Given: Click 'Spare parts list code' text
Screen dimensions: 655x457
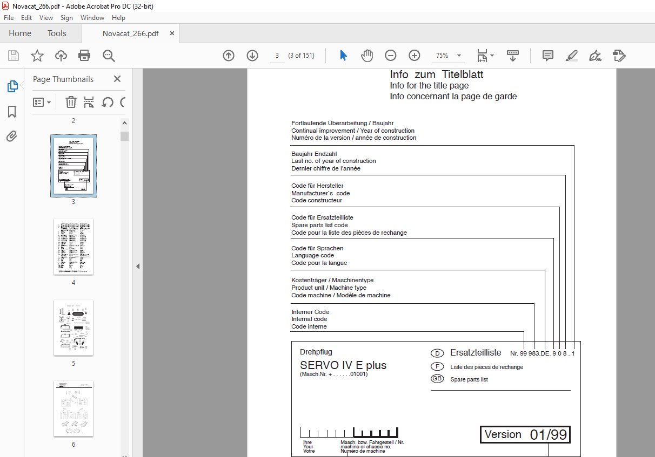Looking at the screenshot, I should point(319,225).
